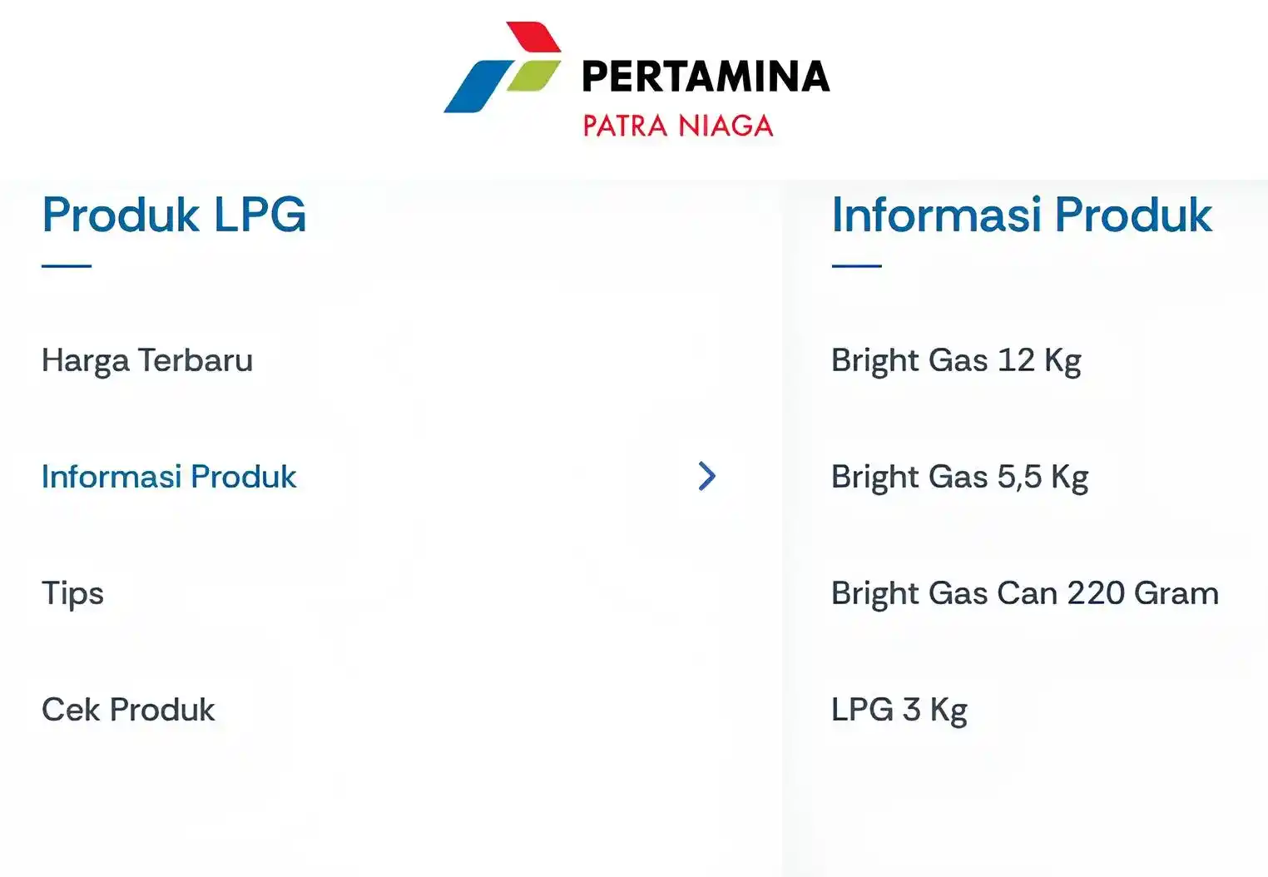Click Bright Gas Can 220 Gram
The width and height of the screenshot is (1268, 877).
(x=1024, y=593)
